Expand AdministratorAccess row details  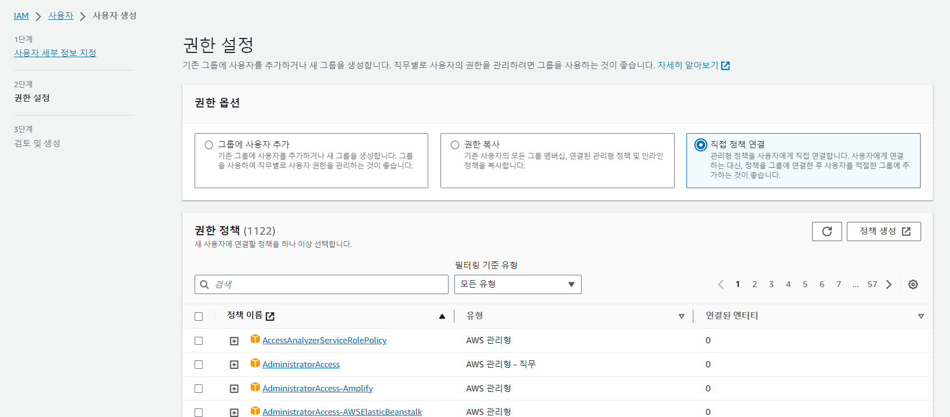[234, 365]
